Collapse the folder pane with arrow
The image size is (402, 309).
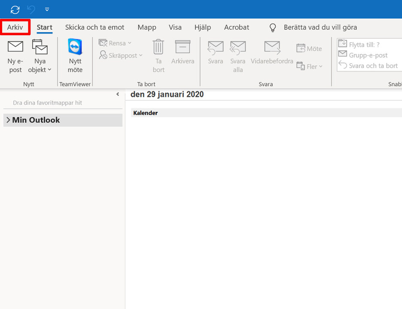tap(118, 94)
